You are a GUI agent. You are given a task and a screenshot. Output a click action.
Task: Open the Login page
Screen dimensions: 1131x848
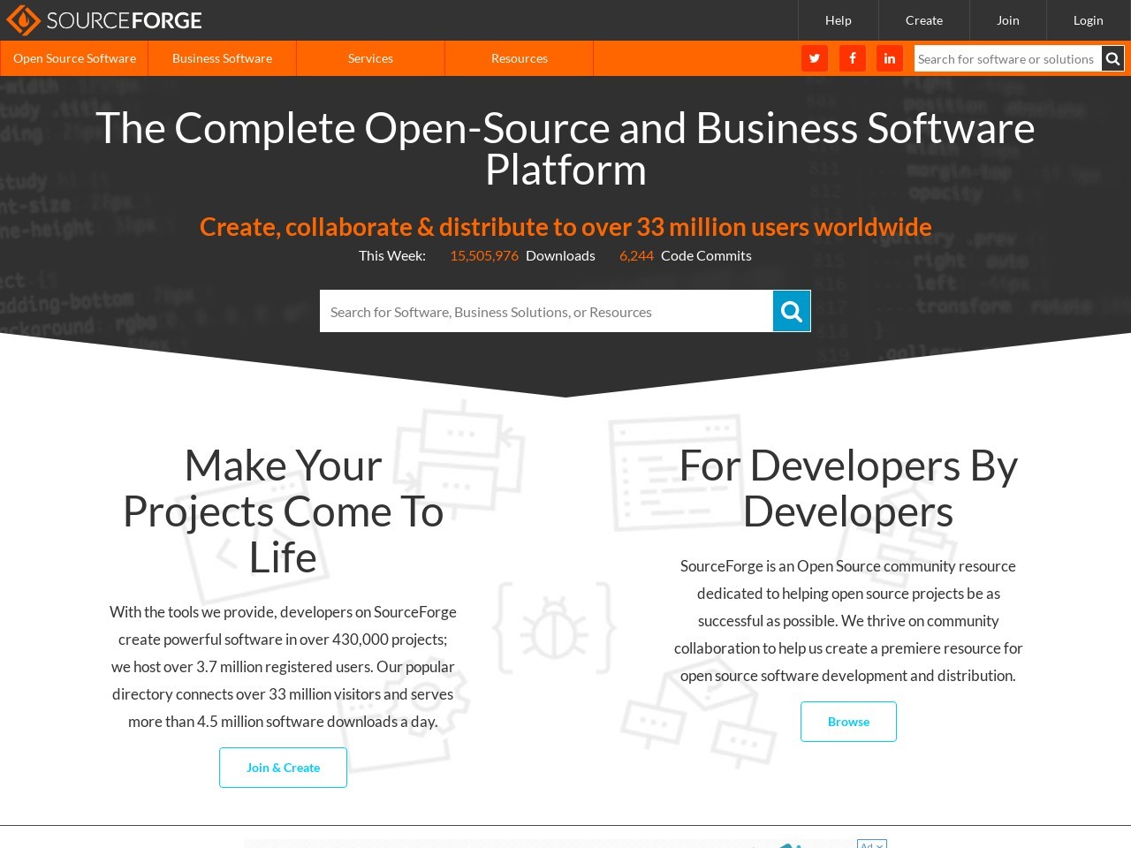(1089, 20)
